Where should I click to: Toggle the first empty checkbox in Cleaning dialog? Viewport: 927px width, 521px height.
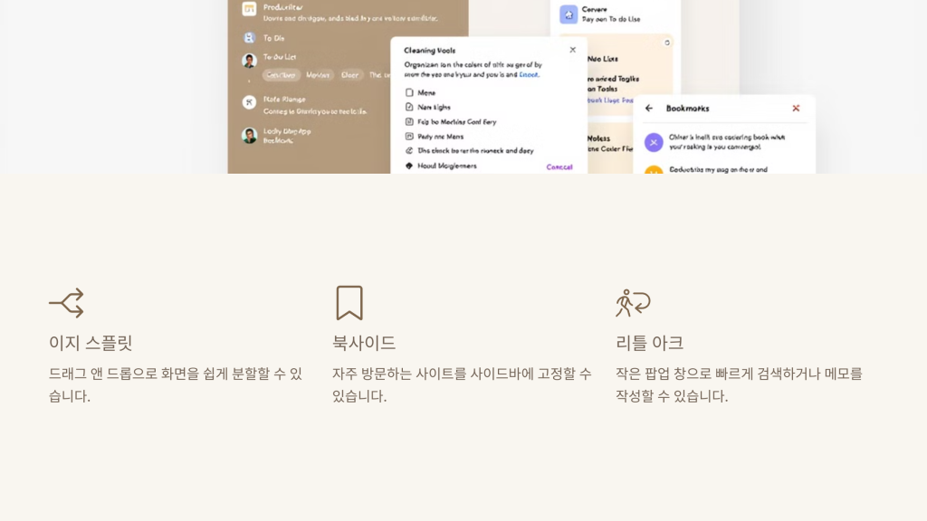click(x=409, y=93)
